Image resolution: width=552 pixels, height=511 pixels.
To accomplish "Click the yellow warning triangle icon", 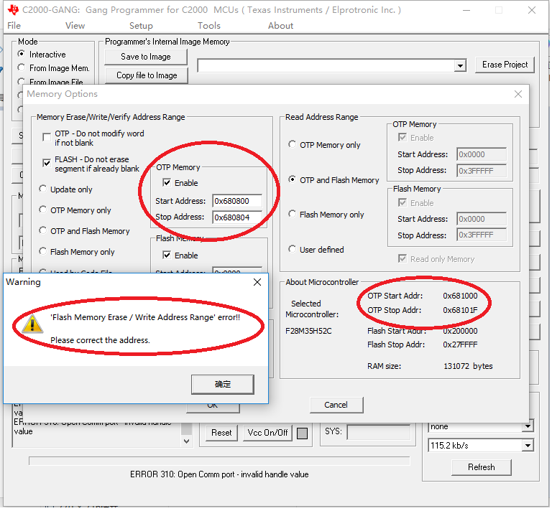I will coord(32,324).
